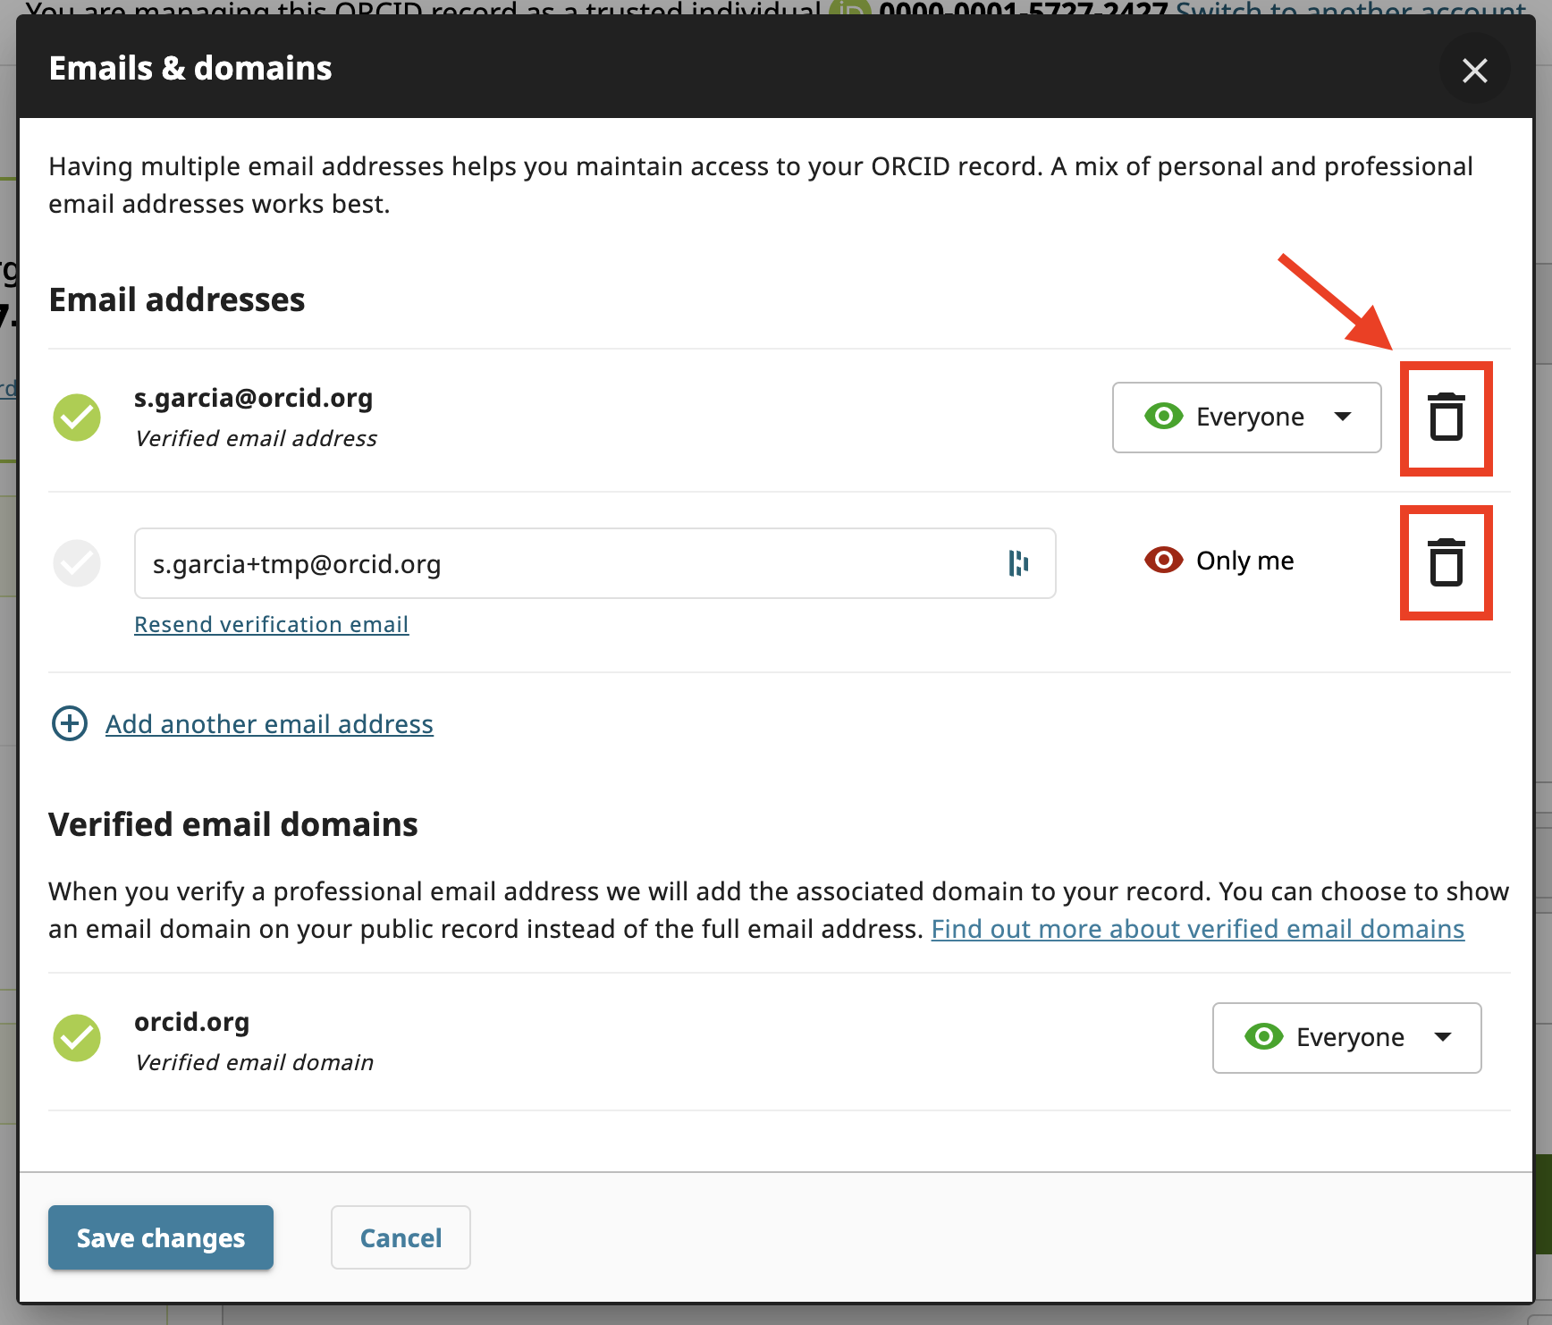Open visibility dropdown for s.garcia@orcid.org
Screen dimensions: 1552x1325
tap(1246, 418)
